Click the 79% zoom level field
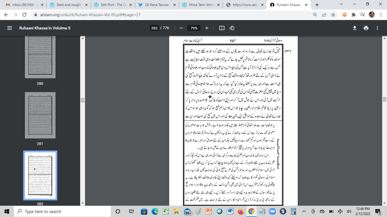The image size is (387, 217). point(194,28)
